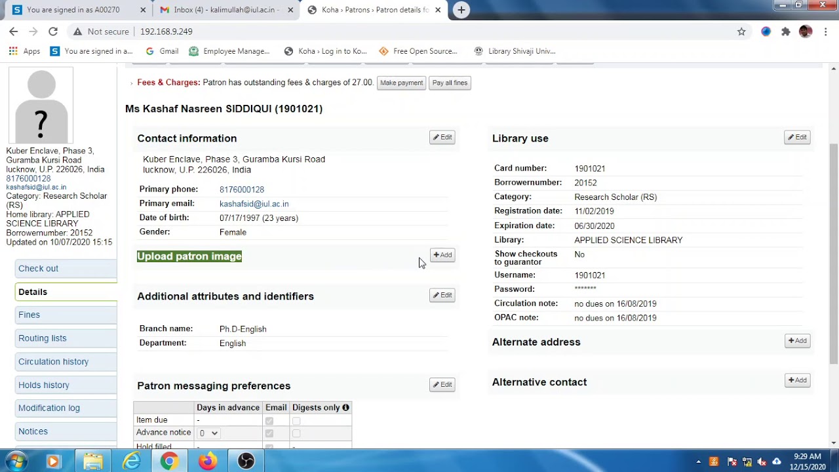This screenshot has width=839, height=472.
Task: Toggle Email checkbox for Advance notice
Action: coord(269,433)
